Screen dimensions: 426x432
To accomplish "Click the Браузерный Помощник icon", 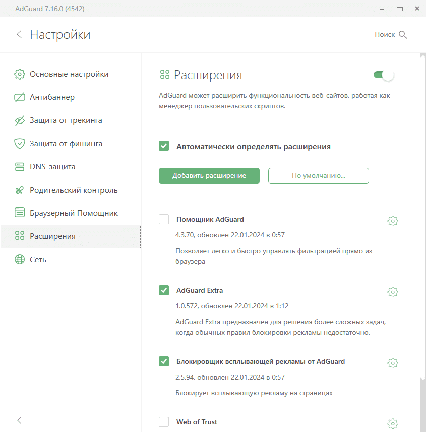I will pyautogui.click(x=20, y=212).
